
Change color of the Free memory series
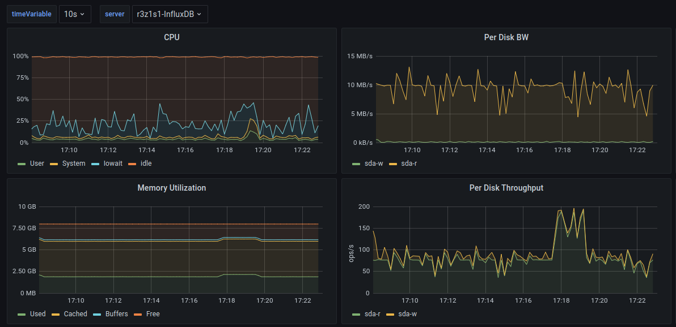pyautogui.click(x=137, y=314)
